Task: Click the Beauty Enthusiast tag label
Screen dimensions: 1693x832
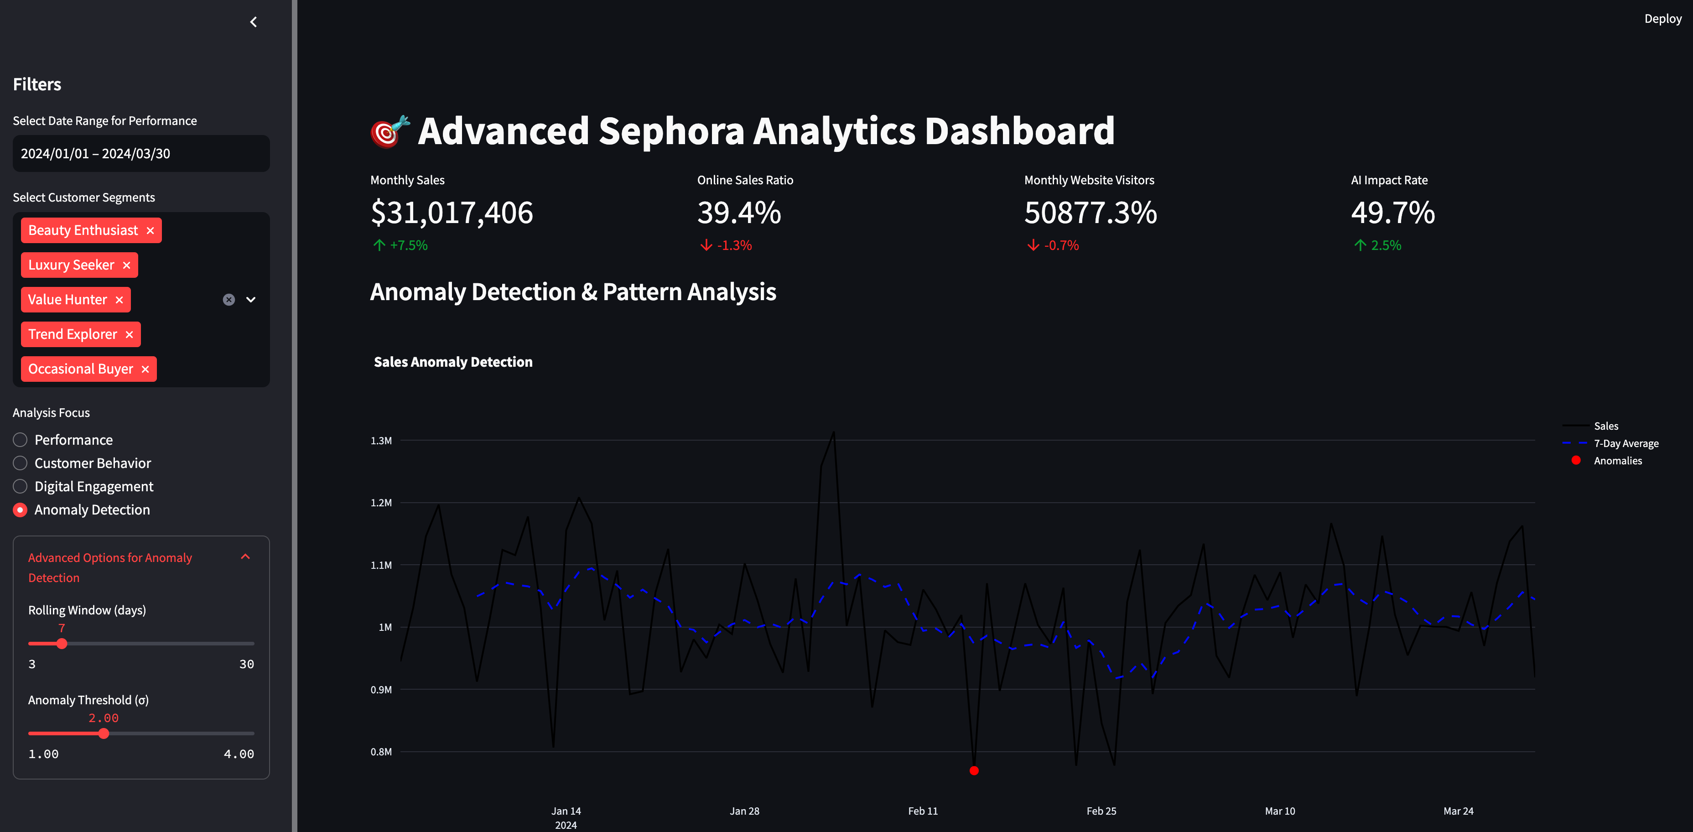Action: (83, 231)
